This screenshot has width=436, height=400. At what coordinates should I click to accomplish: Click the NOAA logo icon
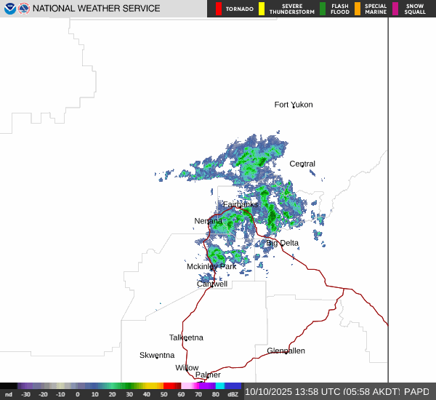(x=9, y=9)
